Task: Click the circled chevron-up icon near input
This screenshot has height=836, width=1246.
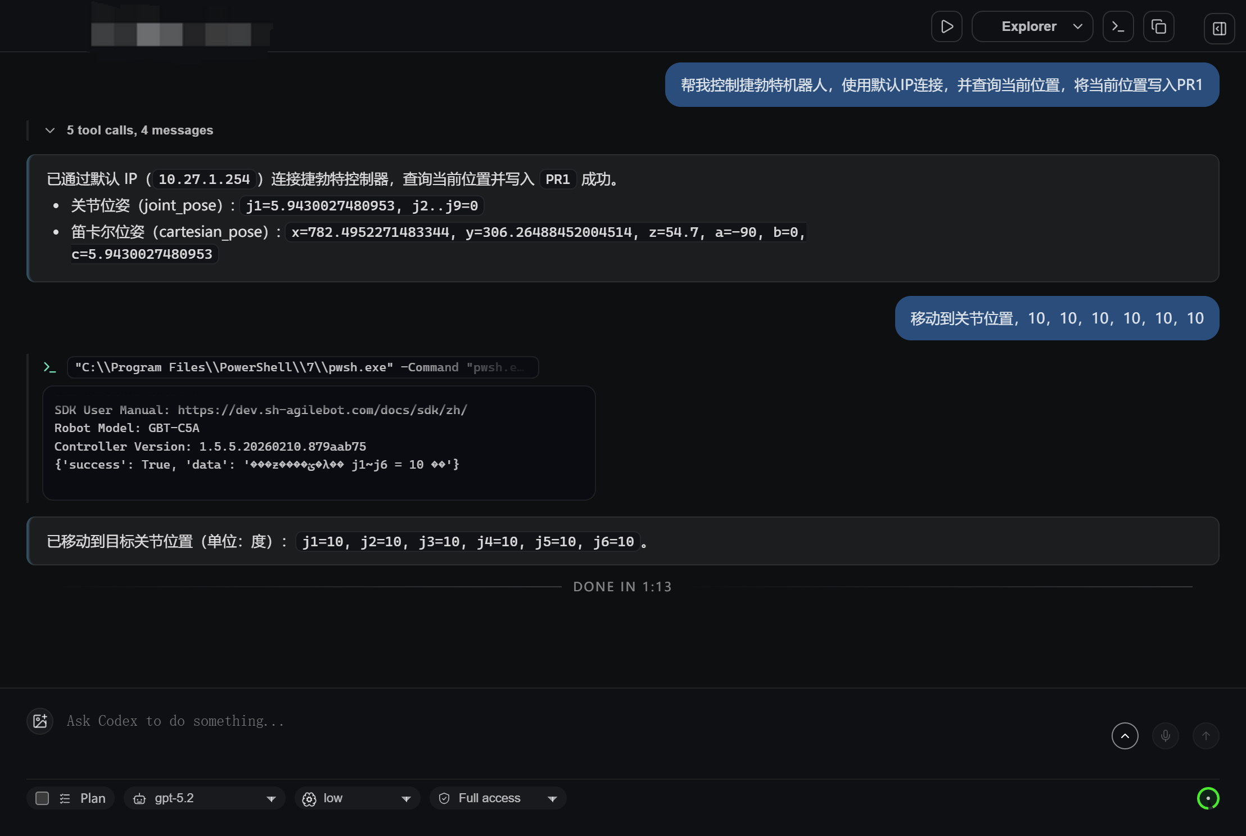Action: pyautogui.click(x=1125, y=736)
